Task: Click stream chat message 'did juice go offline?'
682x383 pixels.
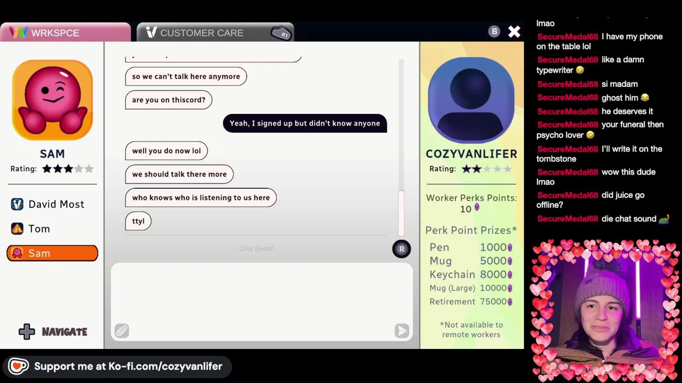Action: pos(590,200)
